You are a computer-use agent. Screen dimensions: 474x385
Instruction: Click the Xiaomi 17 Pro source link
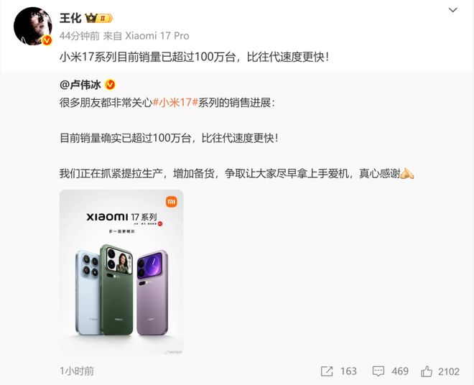157,36
